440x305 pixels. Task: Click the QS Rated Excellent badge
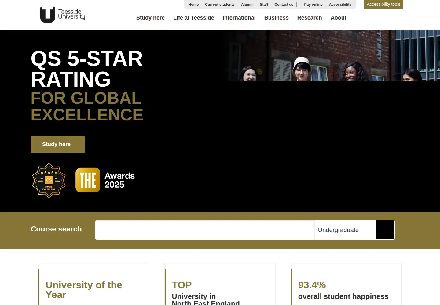(x=49, y=181)
